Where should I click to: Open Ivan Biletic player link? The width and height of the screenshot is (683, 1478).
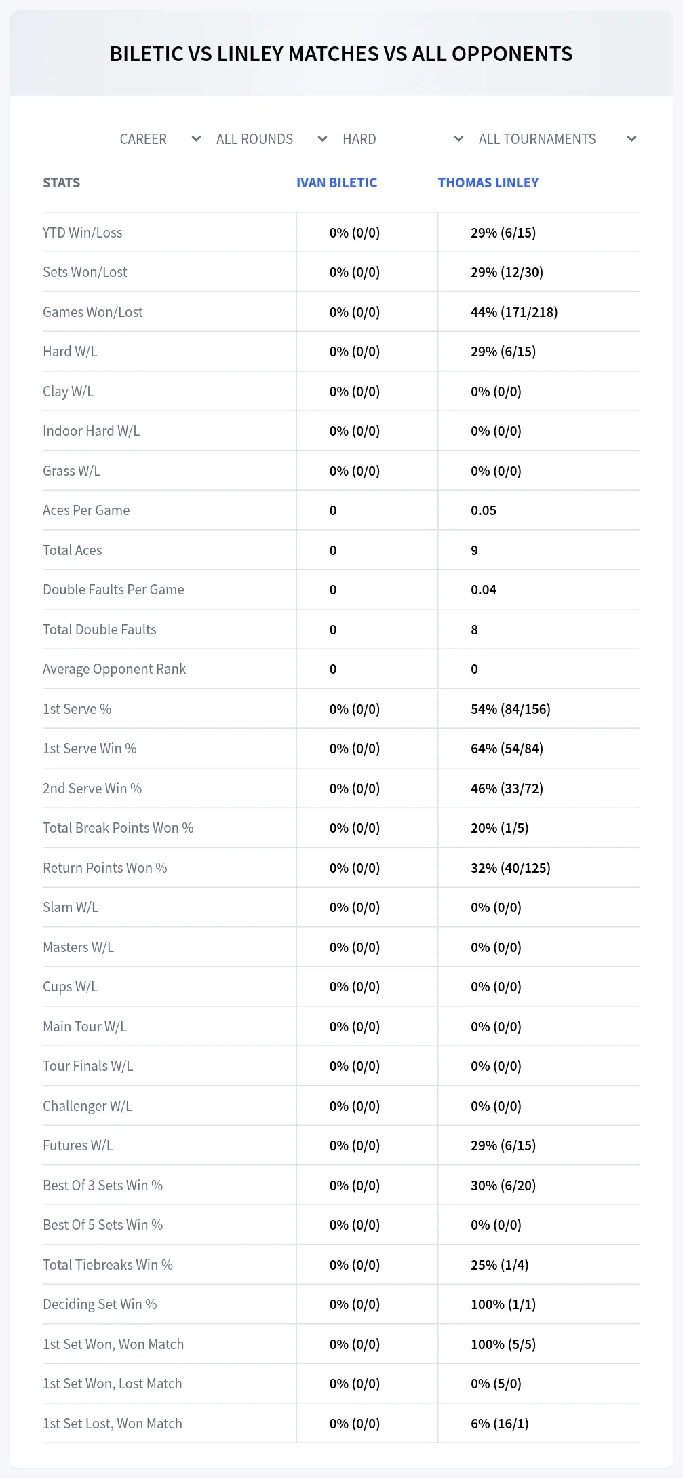click(x=336, y=183)
